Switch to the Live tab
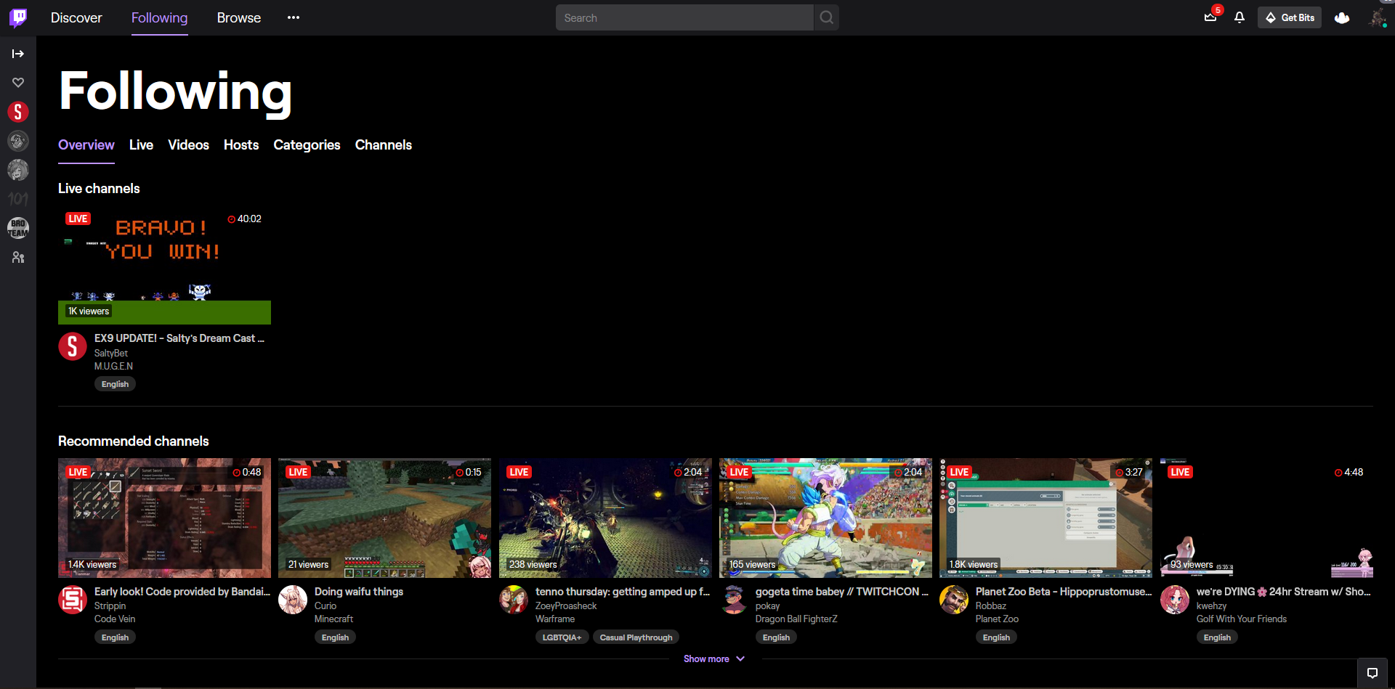1395x689 pixels. pyautogui.click(x=141, y=144)
